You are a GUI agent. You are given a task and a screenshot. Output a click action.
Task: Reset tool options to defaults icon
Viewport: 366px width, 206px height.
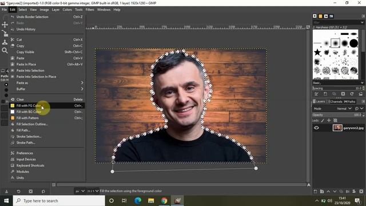click(43, 192)
